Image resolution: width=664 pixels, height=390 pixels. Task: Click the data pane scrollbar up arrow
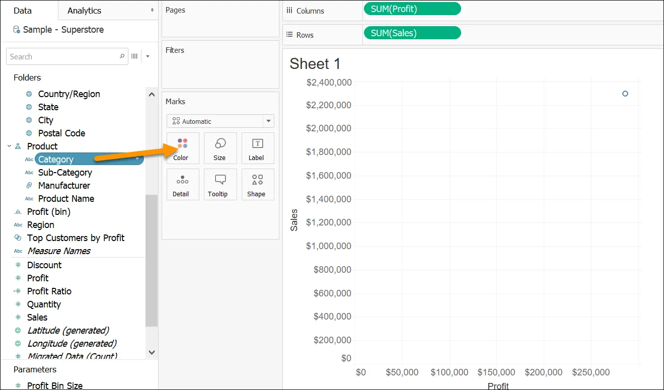[x=152, y=94]
